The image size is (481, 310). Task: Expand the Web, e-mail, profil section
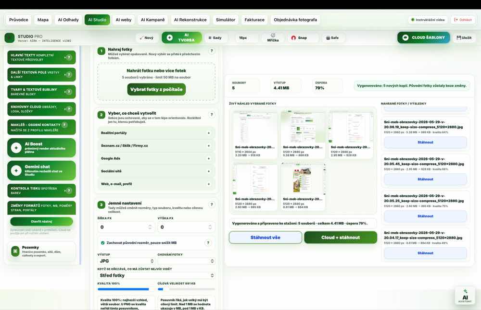click(x=156, y=184)
